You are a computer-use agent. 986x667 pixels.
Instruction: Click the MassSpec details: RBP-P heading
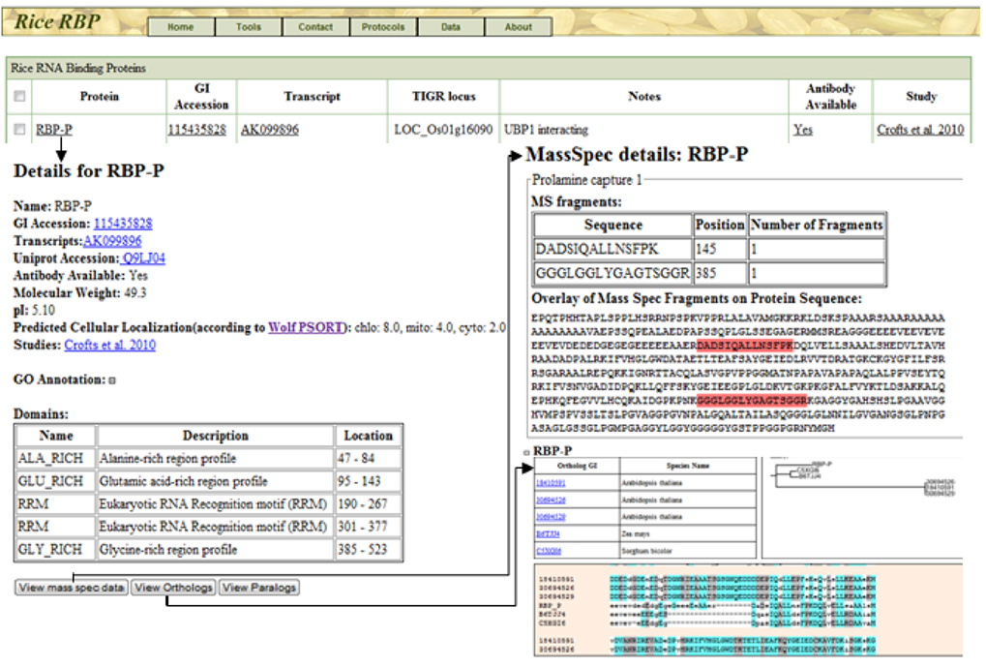pos(637,154)
